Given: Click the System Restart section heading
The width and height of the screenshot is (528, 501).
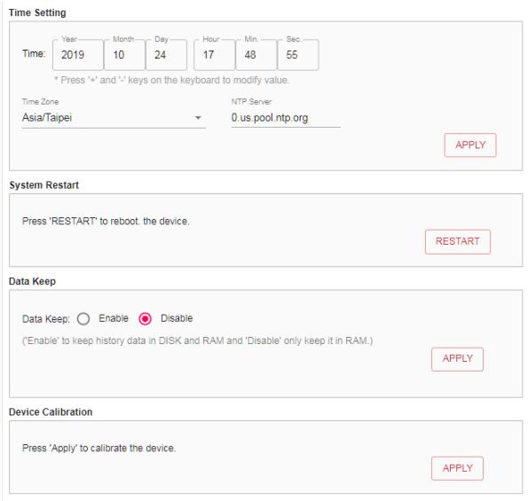Looking at the screenshot, I should (43, 185).
